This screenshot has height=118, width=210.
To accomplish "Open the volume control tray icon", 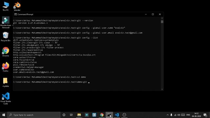I will click(179, 115).
